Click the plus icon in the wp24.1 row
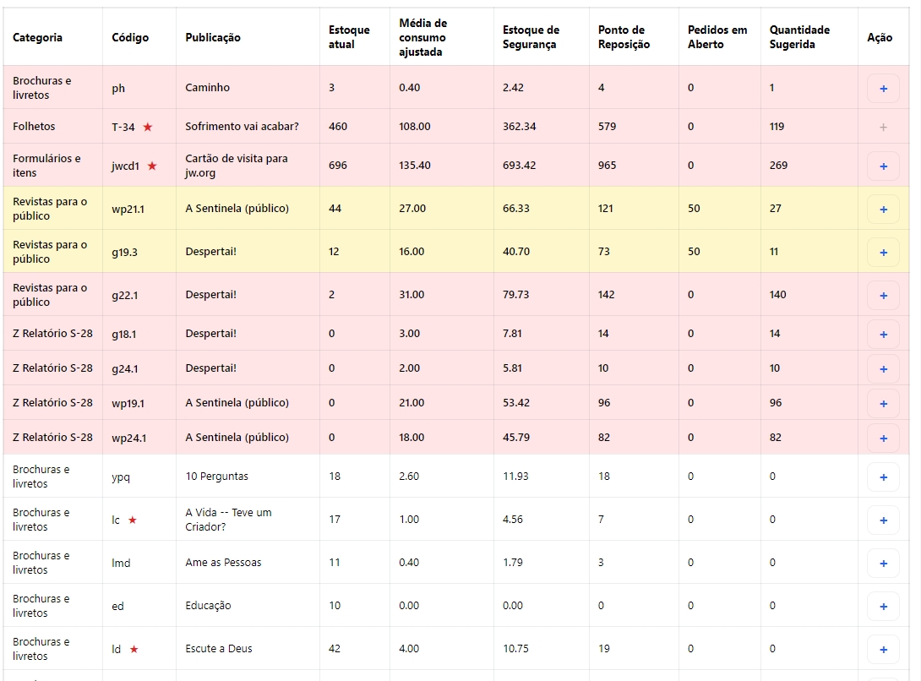921x681 pixels. pos(883,439)
